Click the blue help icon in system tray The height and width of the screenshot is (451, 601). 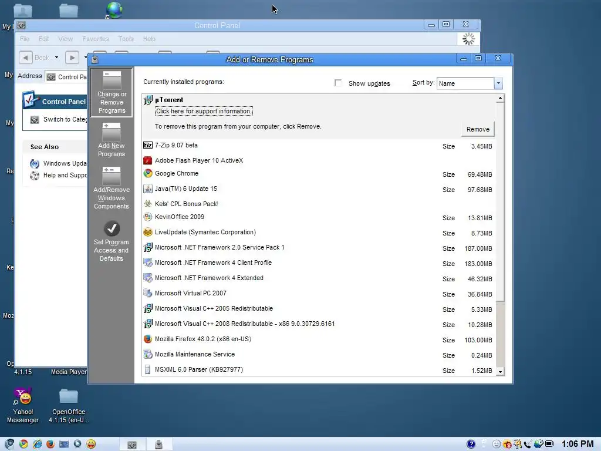pyautogui.click(x=471, y=444)
